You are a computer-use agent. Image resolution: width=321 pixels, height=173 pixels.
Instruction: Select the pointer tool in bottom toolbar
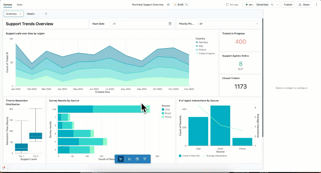[x=121, y=159]
